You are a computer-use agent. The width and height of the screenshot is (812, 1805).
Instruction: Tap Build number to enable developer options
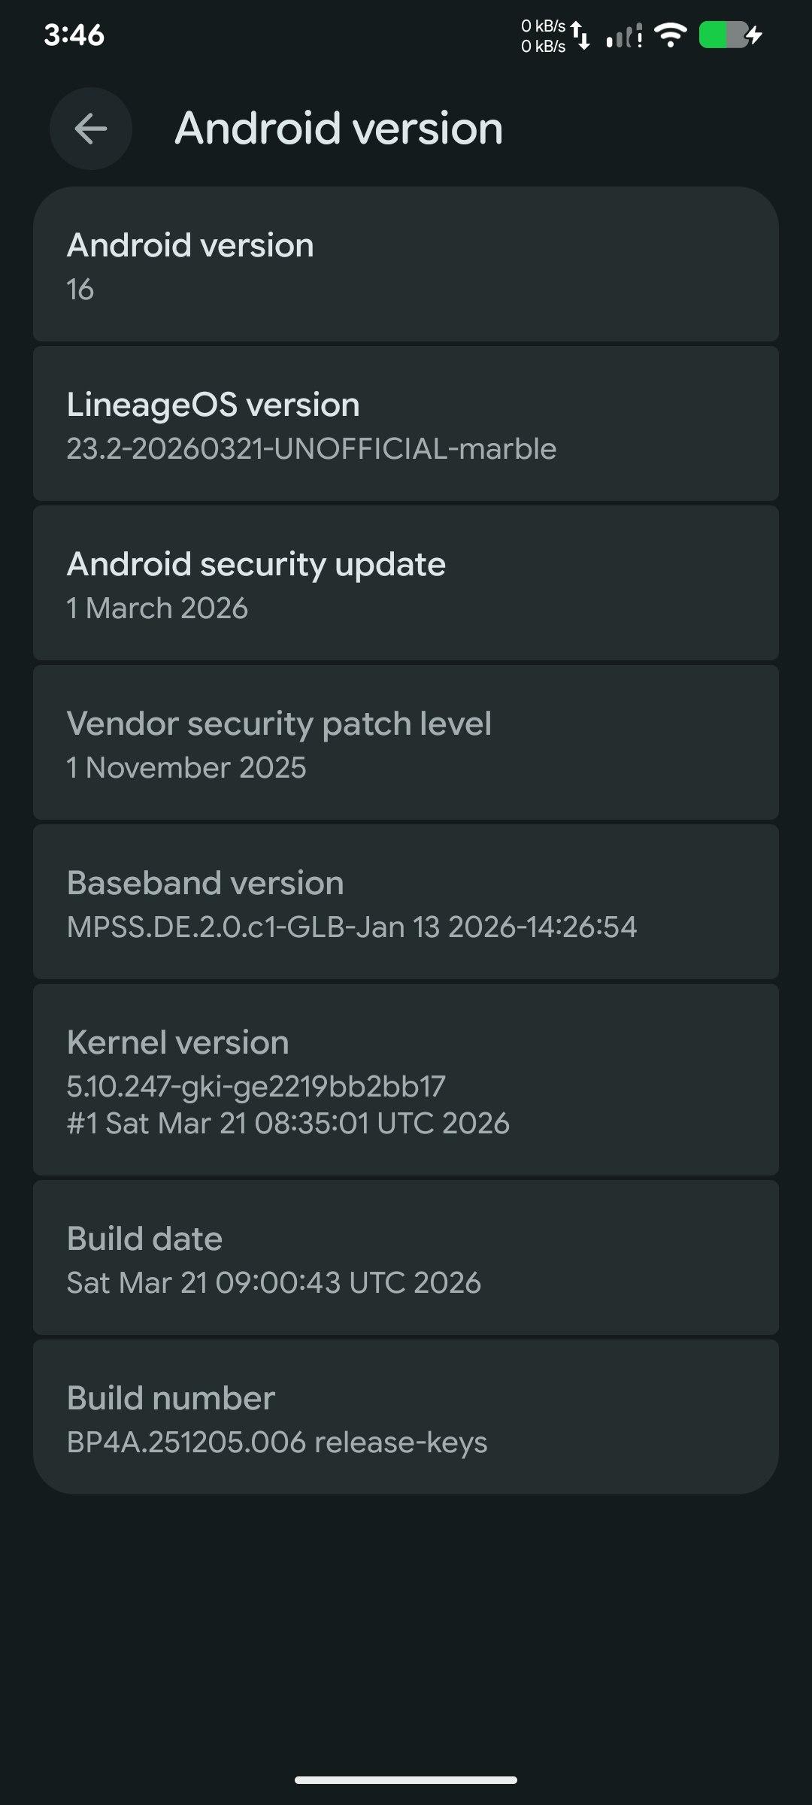(x=406, y=1418)
